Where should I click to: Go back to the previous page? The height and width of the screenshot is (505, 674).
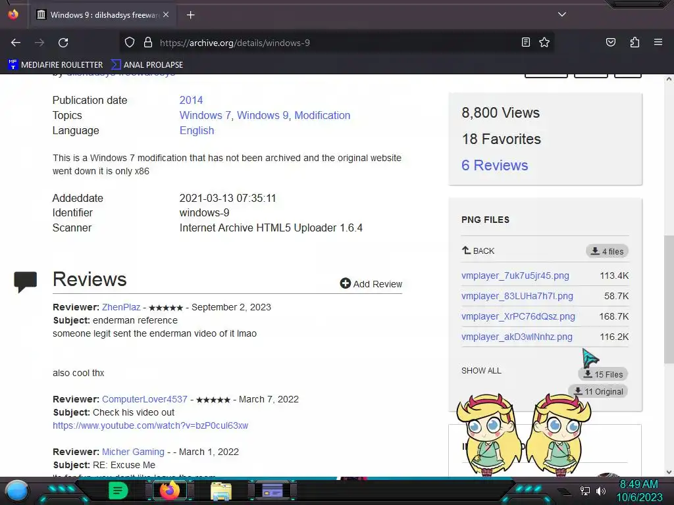[x=16, y=43]
